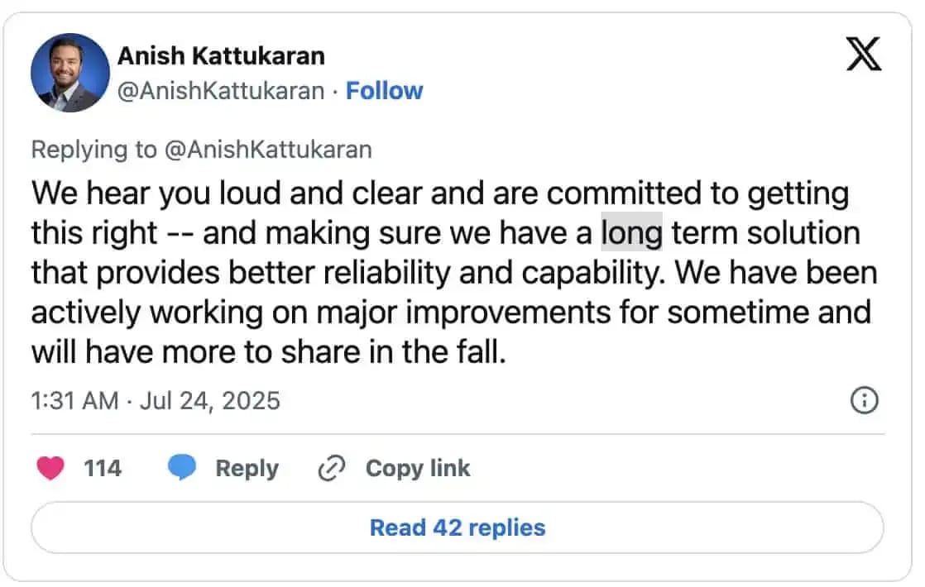Click the highlighted word long
The image size is (925, 587).
631,232
